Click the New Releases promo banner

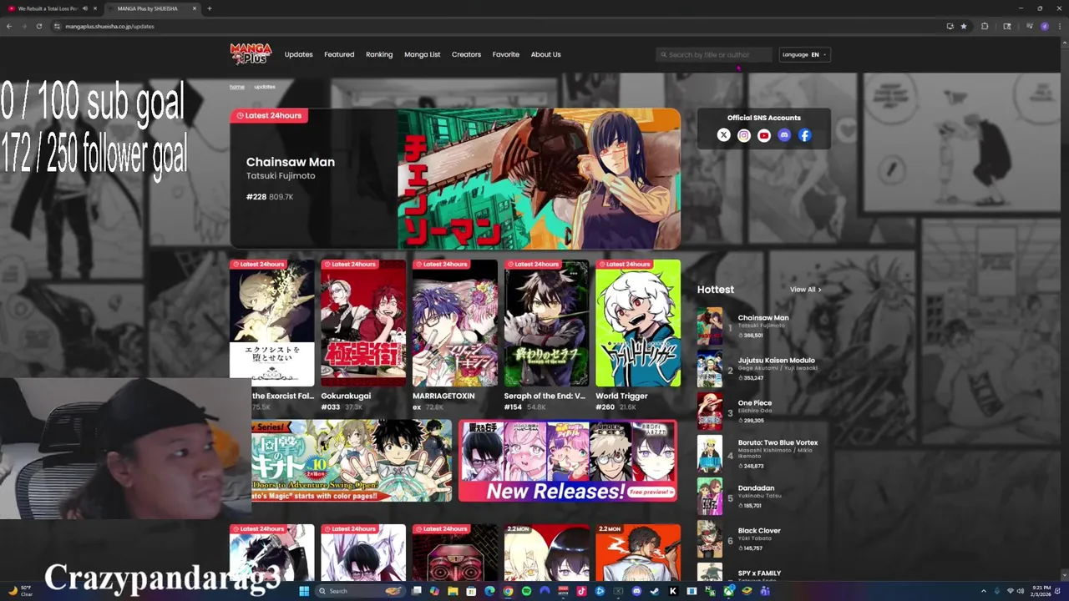point(567,461)
